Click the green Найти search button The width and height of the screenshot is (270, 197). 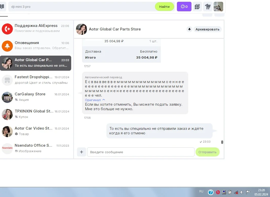(x=165, y=7)
